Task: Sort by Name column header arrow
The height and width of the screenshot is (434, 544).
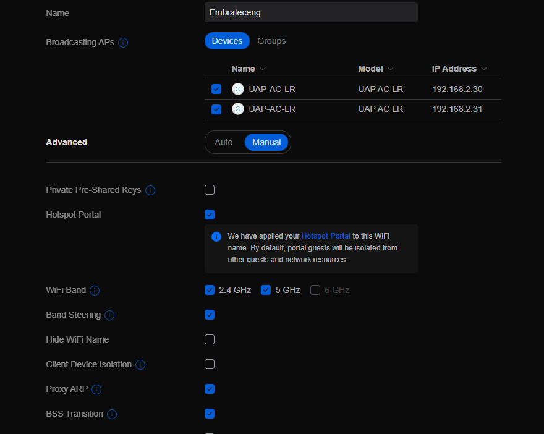Action: pos(263,69)
